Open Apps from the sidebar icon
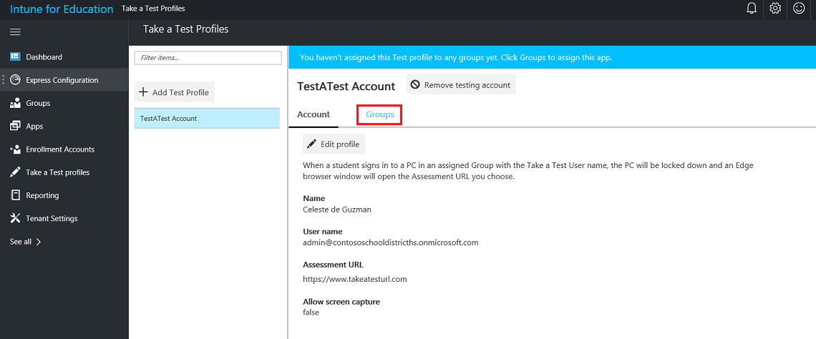The width and height of the screenshot is (816, 339). coord(15,127)
